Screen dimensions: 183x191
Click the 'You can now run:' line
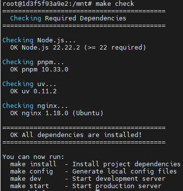point(33,157)
